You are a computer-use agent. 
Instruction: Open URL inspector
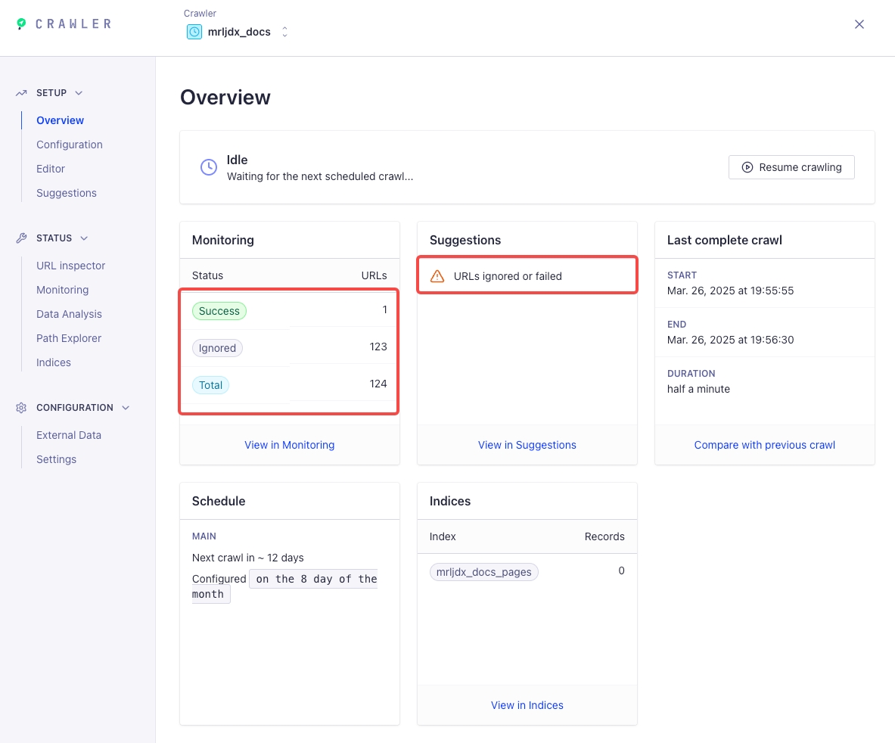click(x=71, y=266)
